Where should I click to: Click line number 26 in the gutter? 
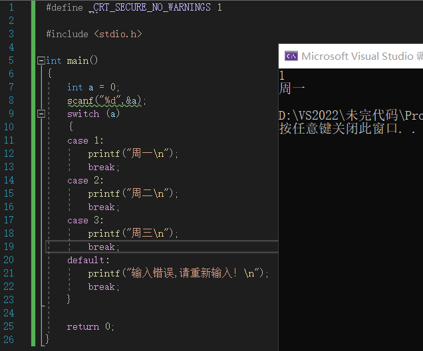(x=9, y=340)
